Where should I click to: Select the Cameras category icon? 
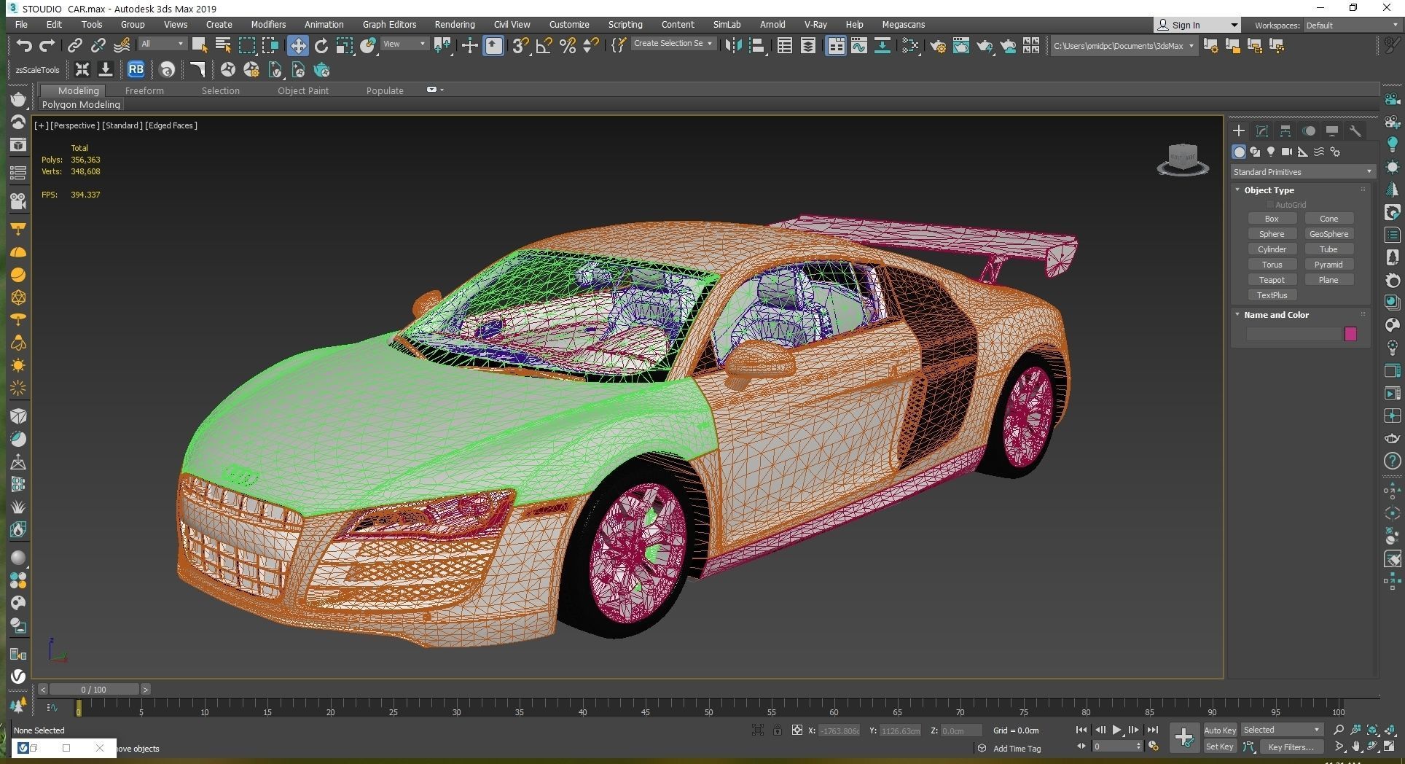[x=1287, y=152]
